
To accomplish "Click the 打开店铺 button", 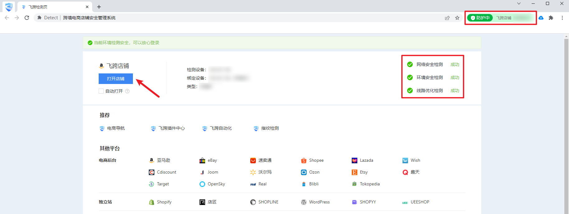I will pos(115,79).
